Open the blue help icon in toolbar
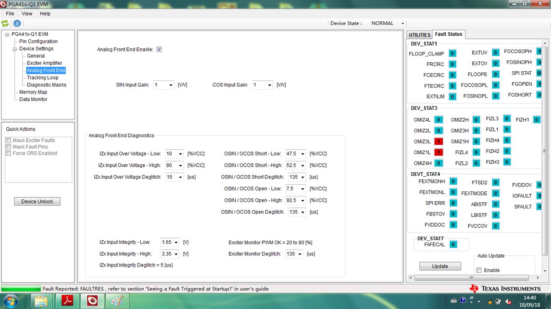 (17, 23)
